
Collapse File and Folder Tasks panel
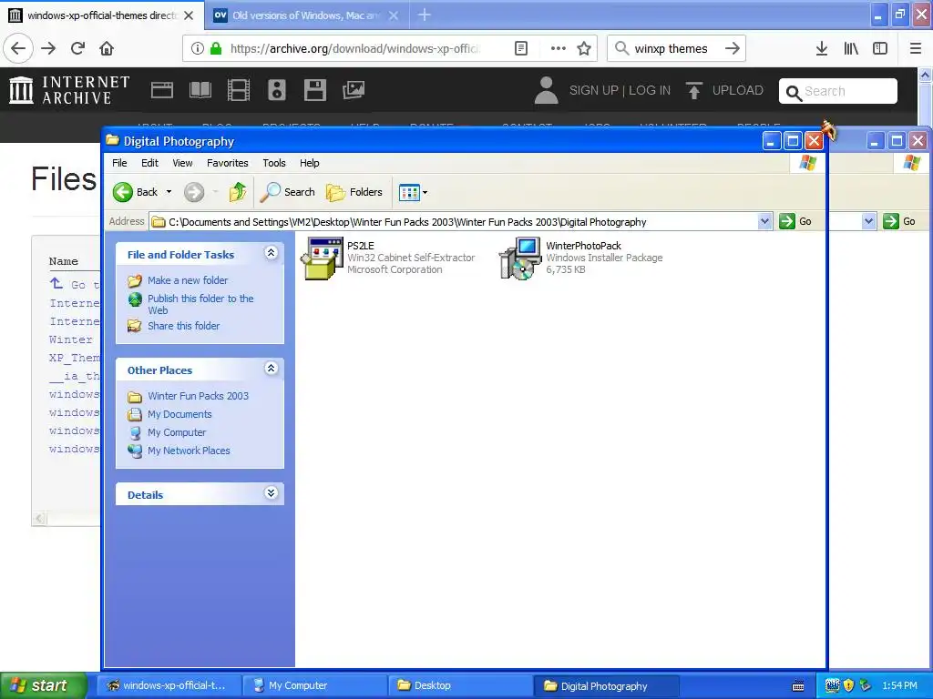(271, 253)
